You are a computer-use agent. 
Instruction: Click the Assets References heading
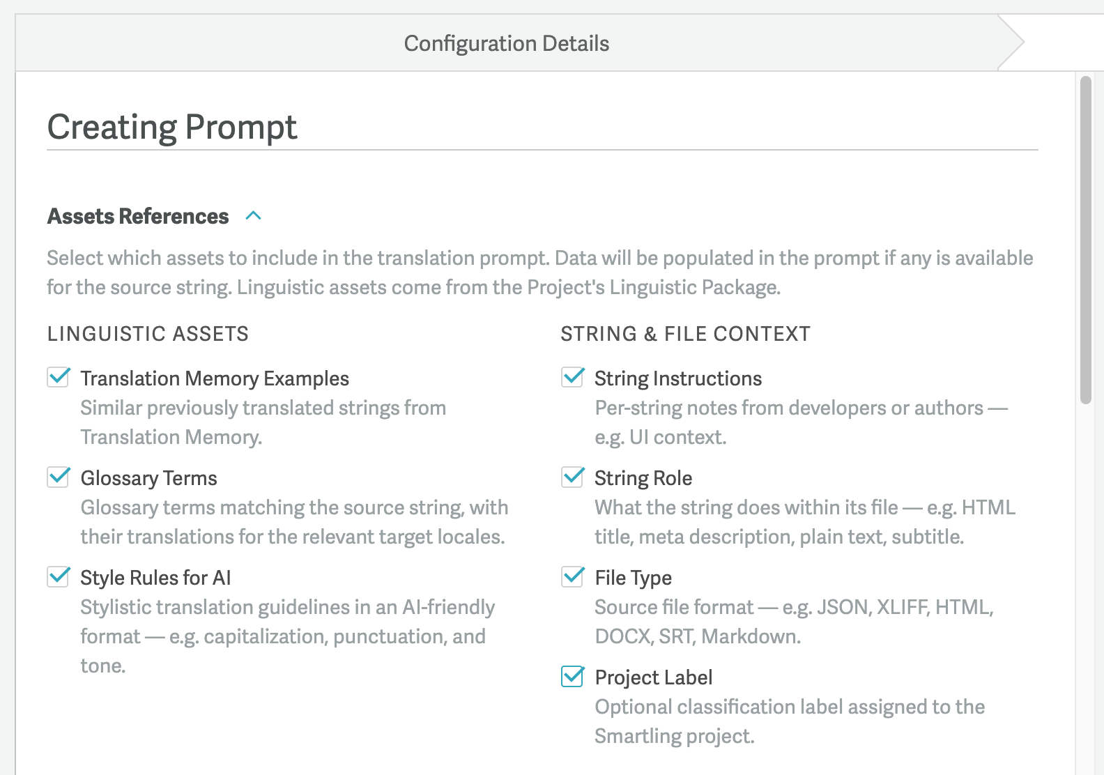tap(138, 216)
